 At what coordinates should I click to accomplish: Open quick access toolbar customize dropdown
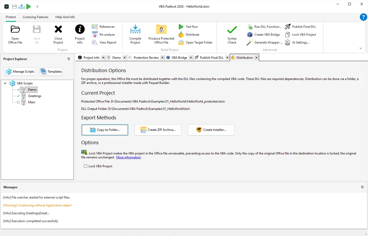coord(37,7)
